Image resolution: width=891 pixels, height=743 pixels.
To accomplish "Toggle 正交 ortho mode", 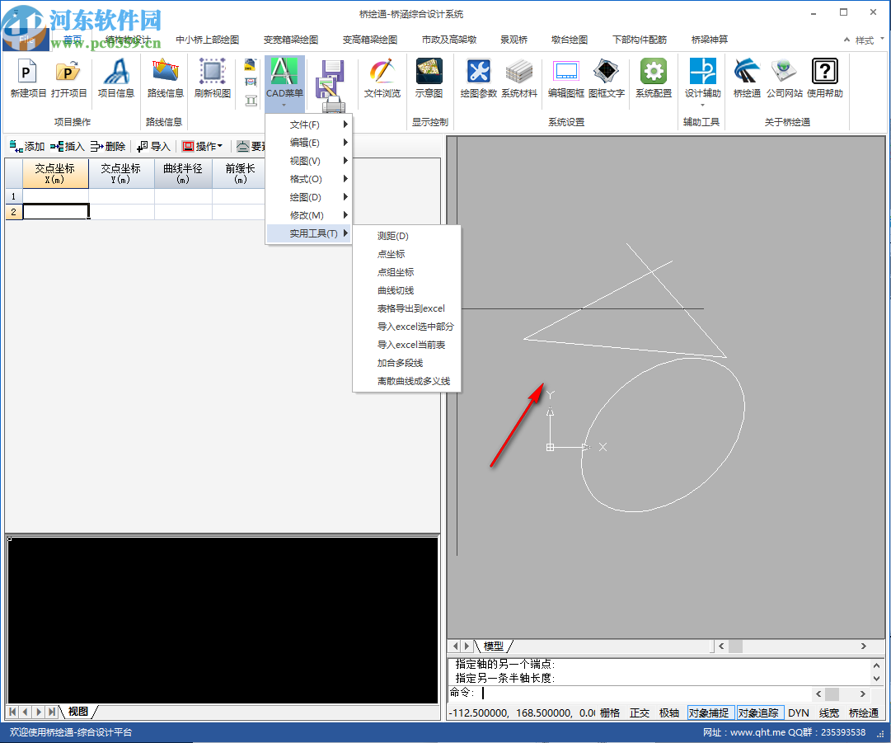I will tap(640, 712).
